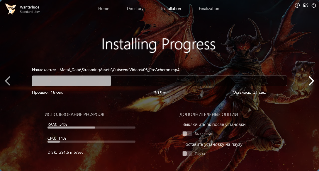The image size is (319, 171).
Task: Click the Пауза label text
Action: coord(200,153)
